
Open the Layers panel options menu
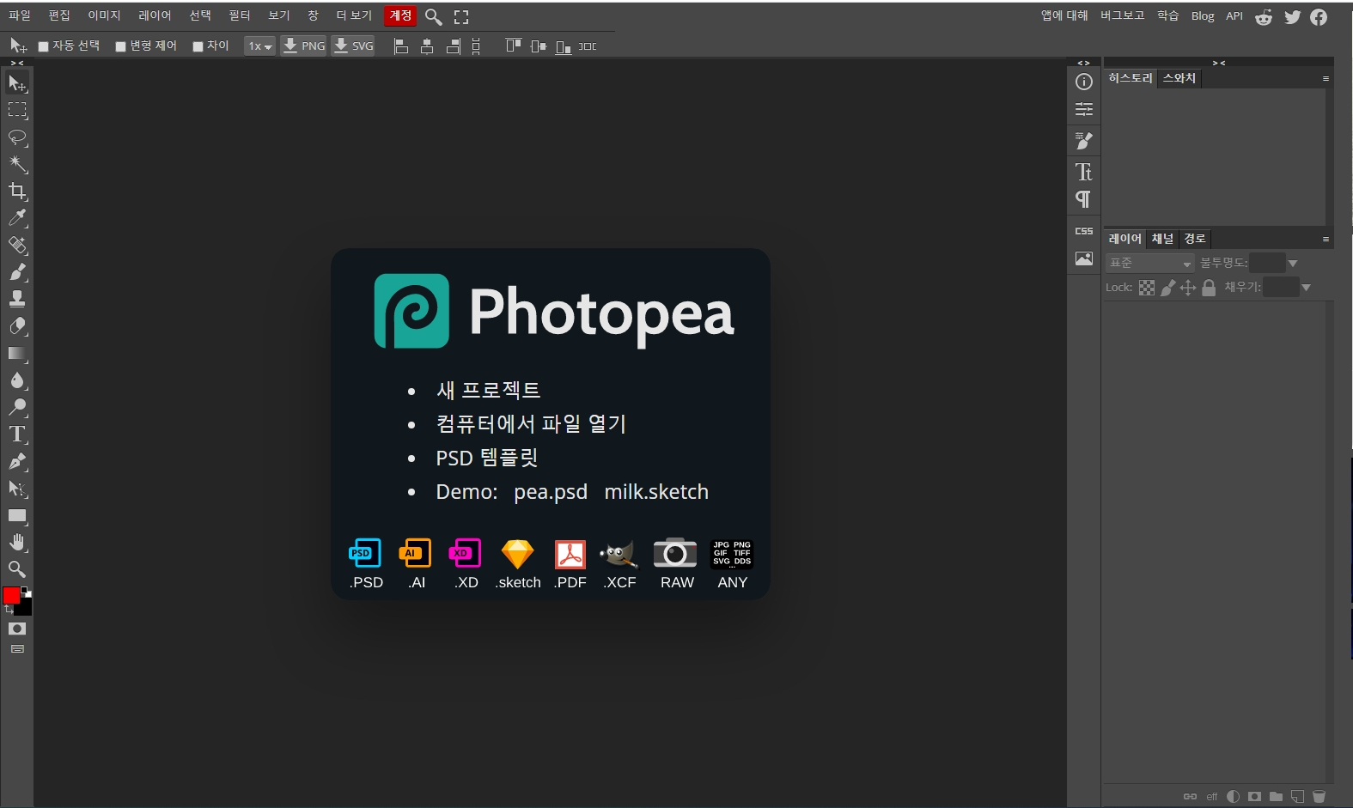[x=1326, y=239]
